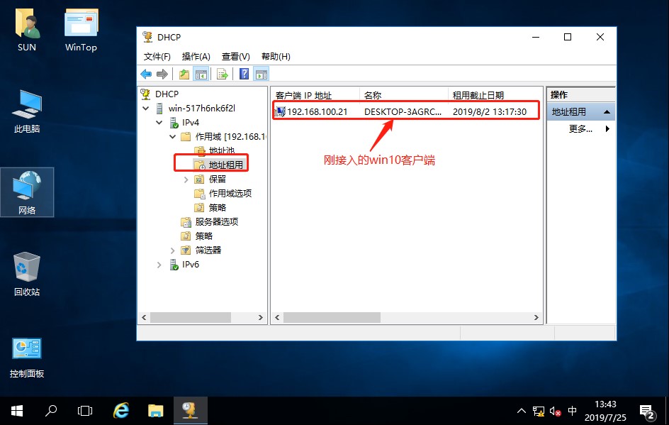Click the list pane horizontal scrollbar thumb
669x425 pixels.
coord(332,317)
